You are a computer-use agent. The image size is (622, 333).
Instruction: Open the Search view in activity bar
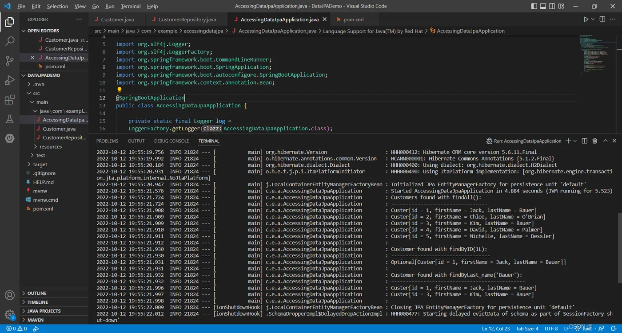coord(10,42)
